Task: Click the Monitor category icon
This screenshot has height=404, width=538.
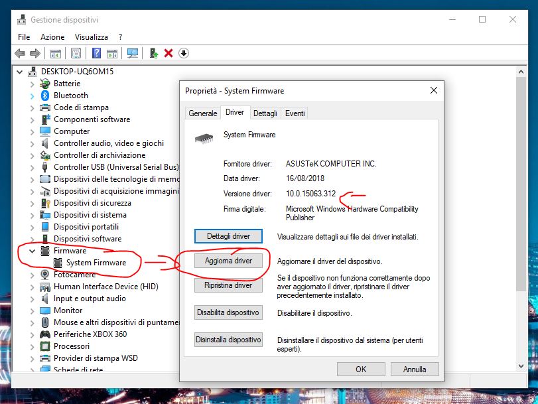Action: tap(45, 310)
